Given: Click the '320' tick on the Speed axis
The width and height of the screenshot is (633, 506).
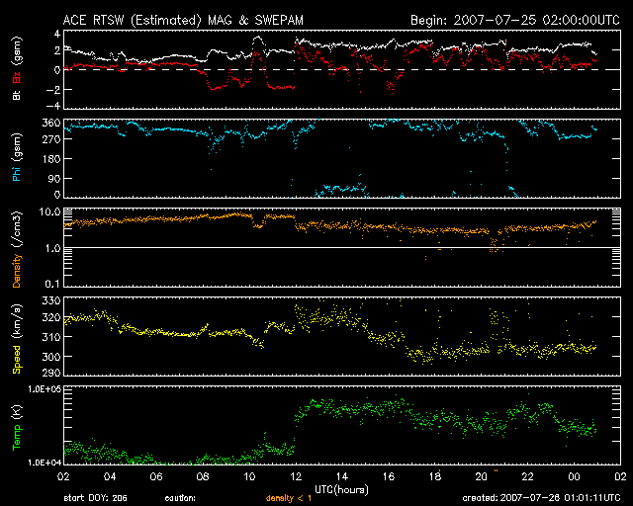Looking at the screenshot, I should [51, 317].
